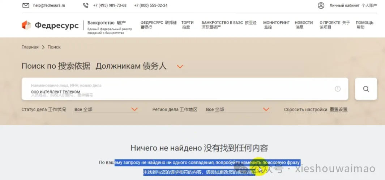Click the Поиск breadcrumb
Viewport: 385px width, 180px height.
coord(54,47)
